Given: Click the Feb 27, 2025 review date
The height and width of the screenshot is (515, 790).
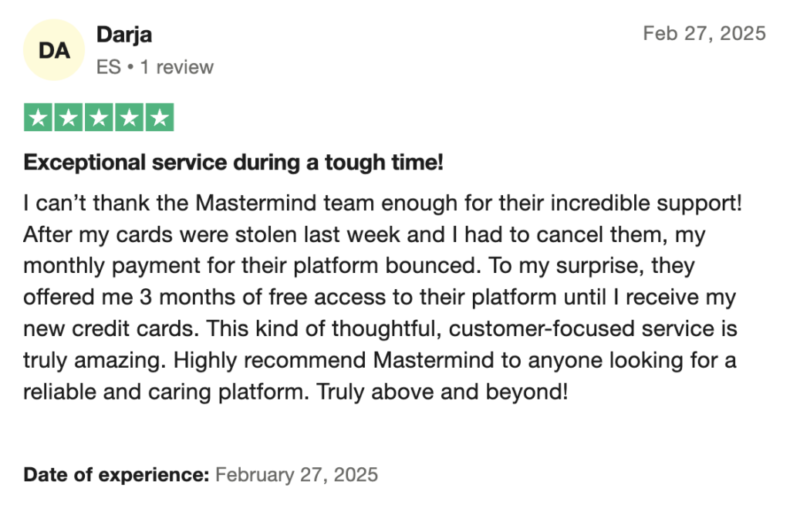Looking at the screenshot, I should click(x=704, y=33).
